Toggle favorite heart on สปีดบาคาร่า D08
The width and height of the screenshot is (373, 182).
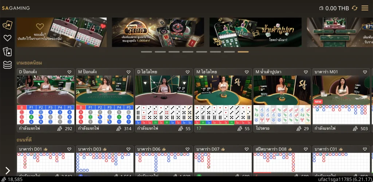(x=306, y=149)
